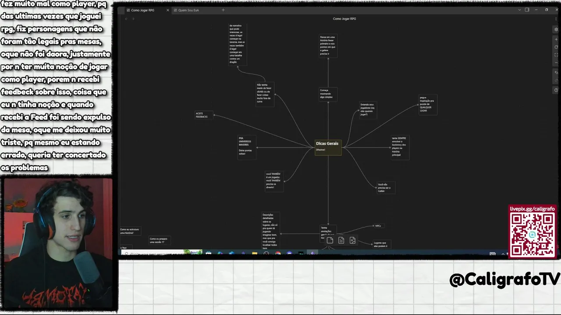
Task: Select the 'tenta SEMPRE envolver a backstory' card
Action: pos(400,147)
